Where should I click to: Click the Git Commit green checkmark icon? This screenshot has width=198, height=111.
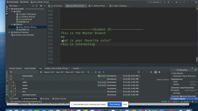[x=184, y=2]
